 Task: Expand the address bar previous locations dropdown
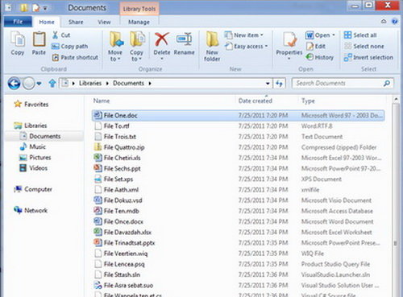(x=268, y=84)
